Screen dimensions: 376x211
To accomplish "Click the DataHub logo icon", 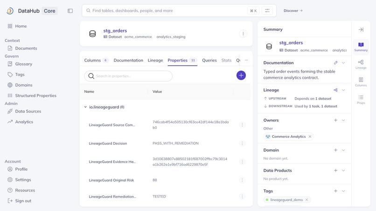I will click(10, 11).
